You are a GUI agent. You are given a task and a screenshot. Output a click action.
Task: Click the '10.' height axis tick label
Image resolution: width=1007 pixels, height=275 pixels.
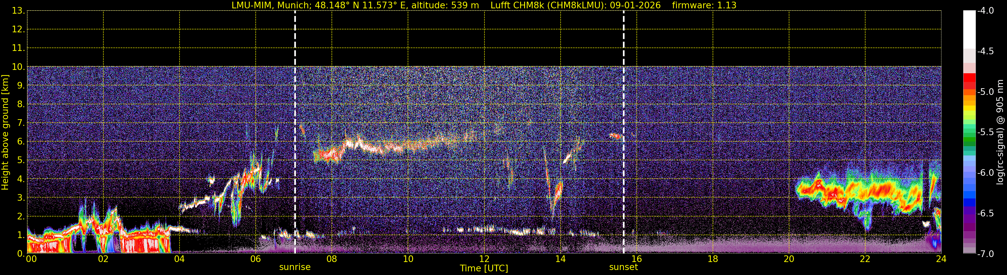(19, 67)
